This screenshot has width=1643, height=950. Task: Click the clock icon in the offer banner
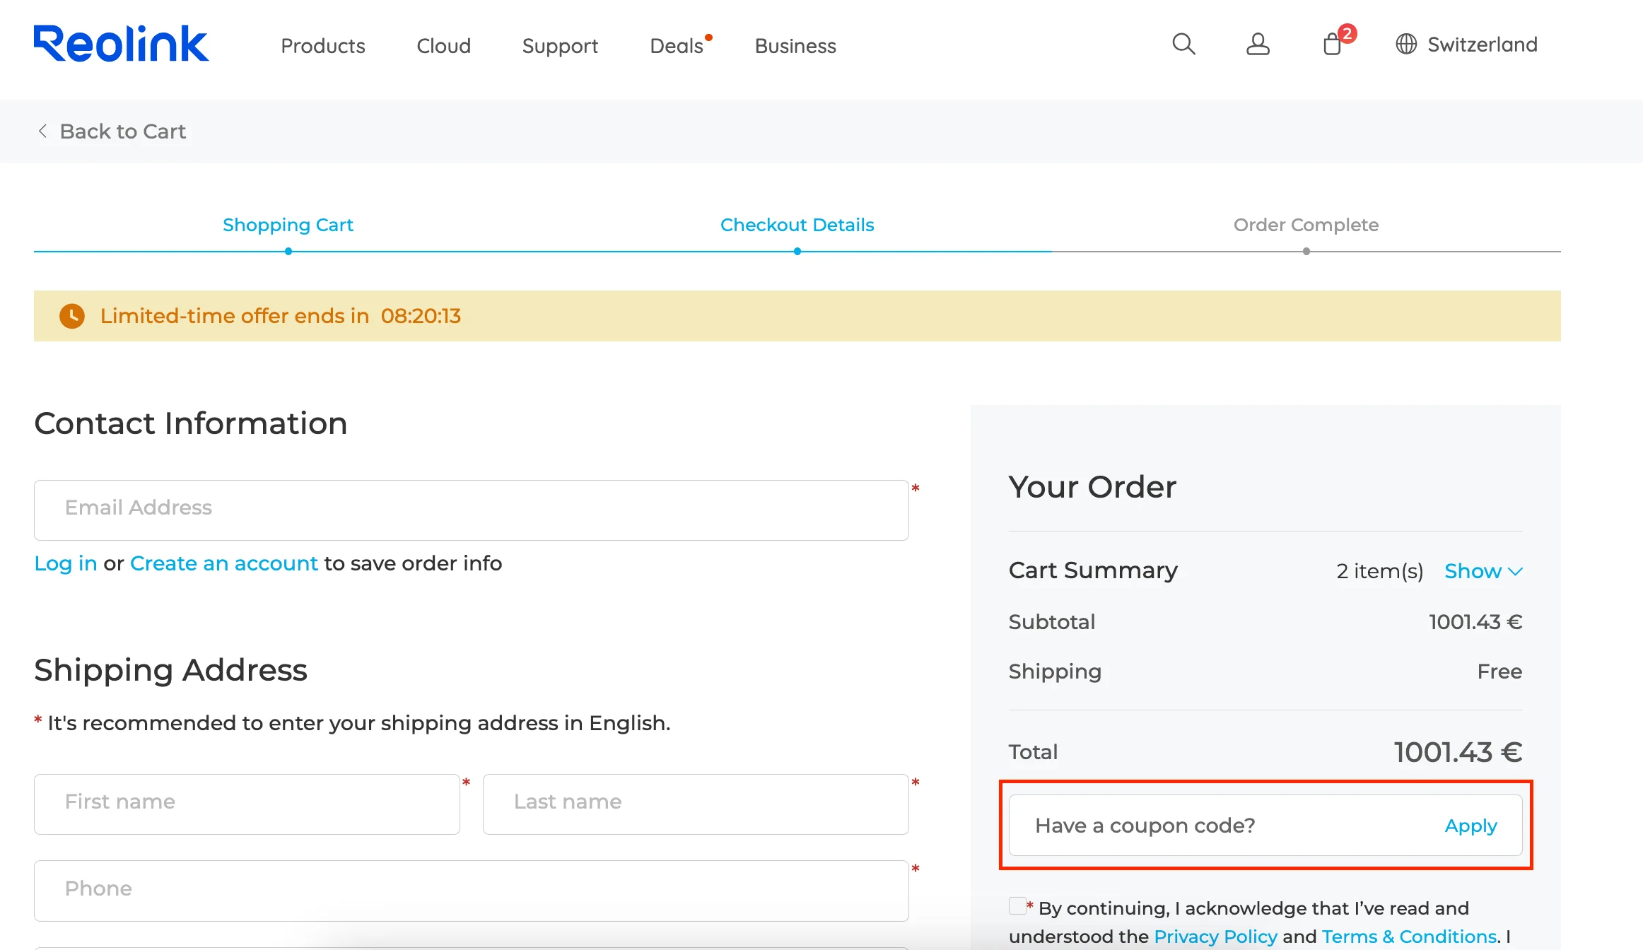(71, 316)
